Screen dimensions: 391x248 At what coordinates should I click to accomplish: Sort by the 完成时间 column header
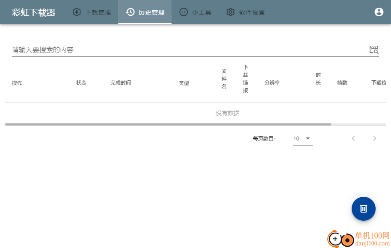[x=121, y=82]
